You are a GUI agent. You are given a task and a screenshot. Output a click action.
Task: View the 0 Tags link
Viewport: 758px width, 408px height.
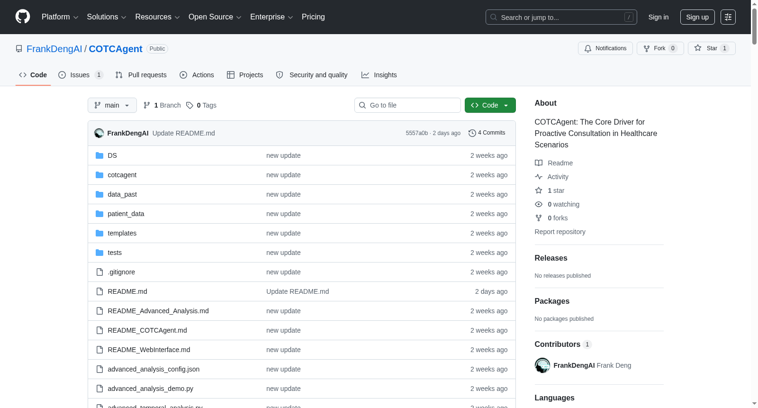[201, 105]
